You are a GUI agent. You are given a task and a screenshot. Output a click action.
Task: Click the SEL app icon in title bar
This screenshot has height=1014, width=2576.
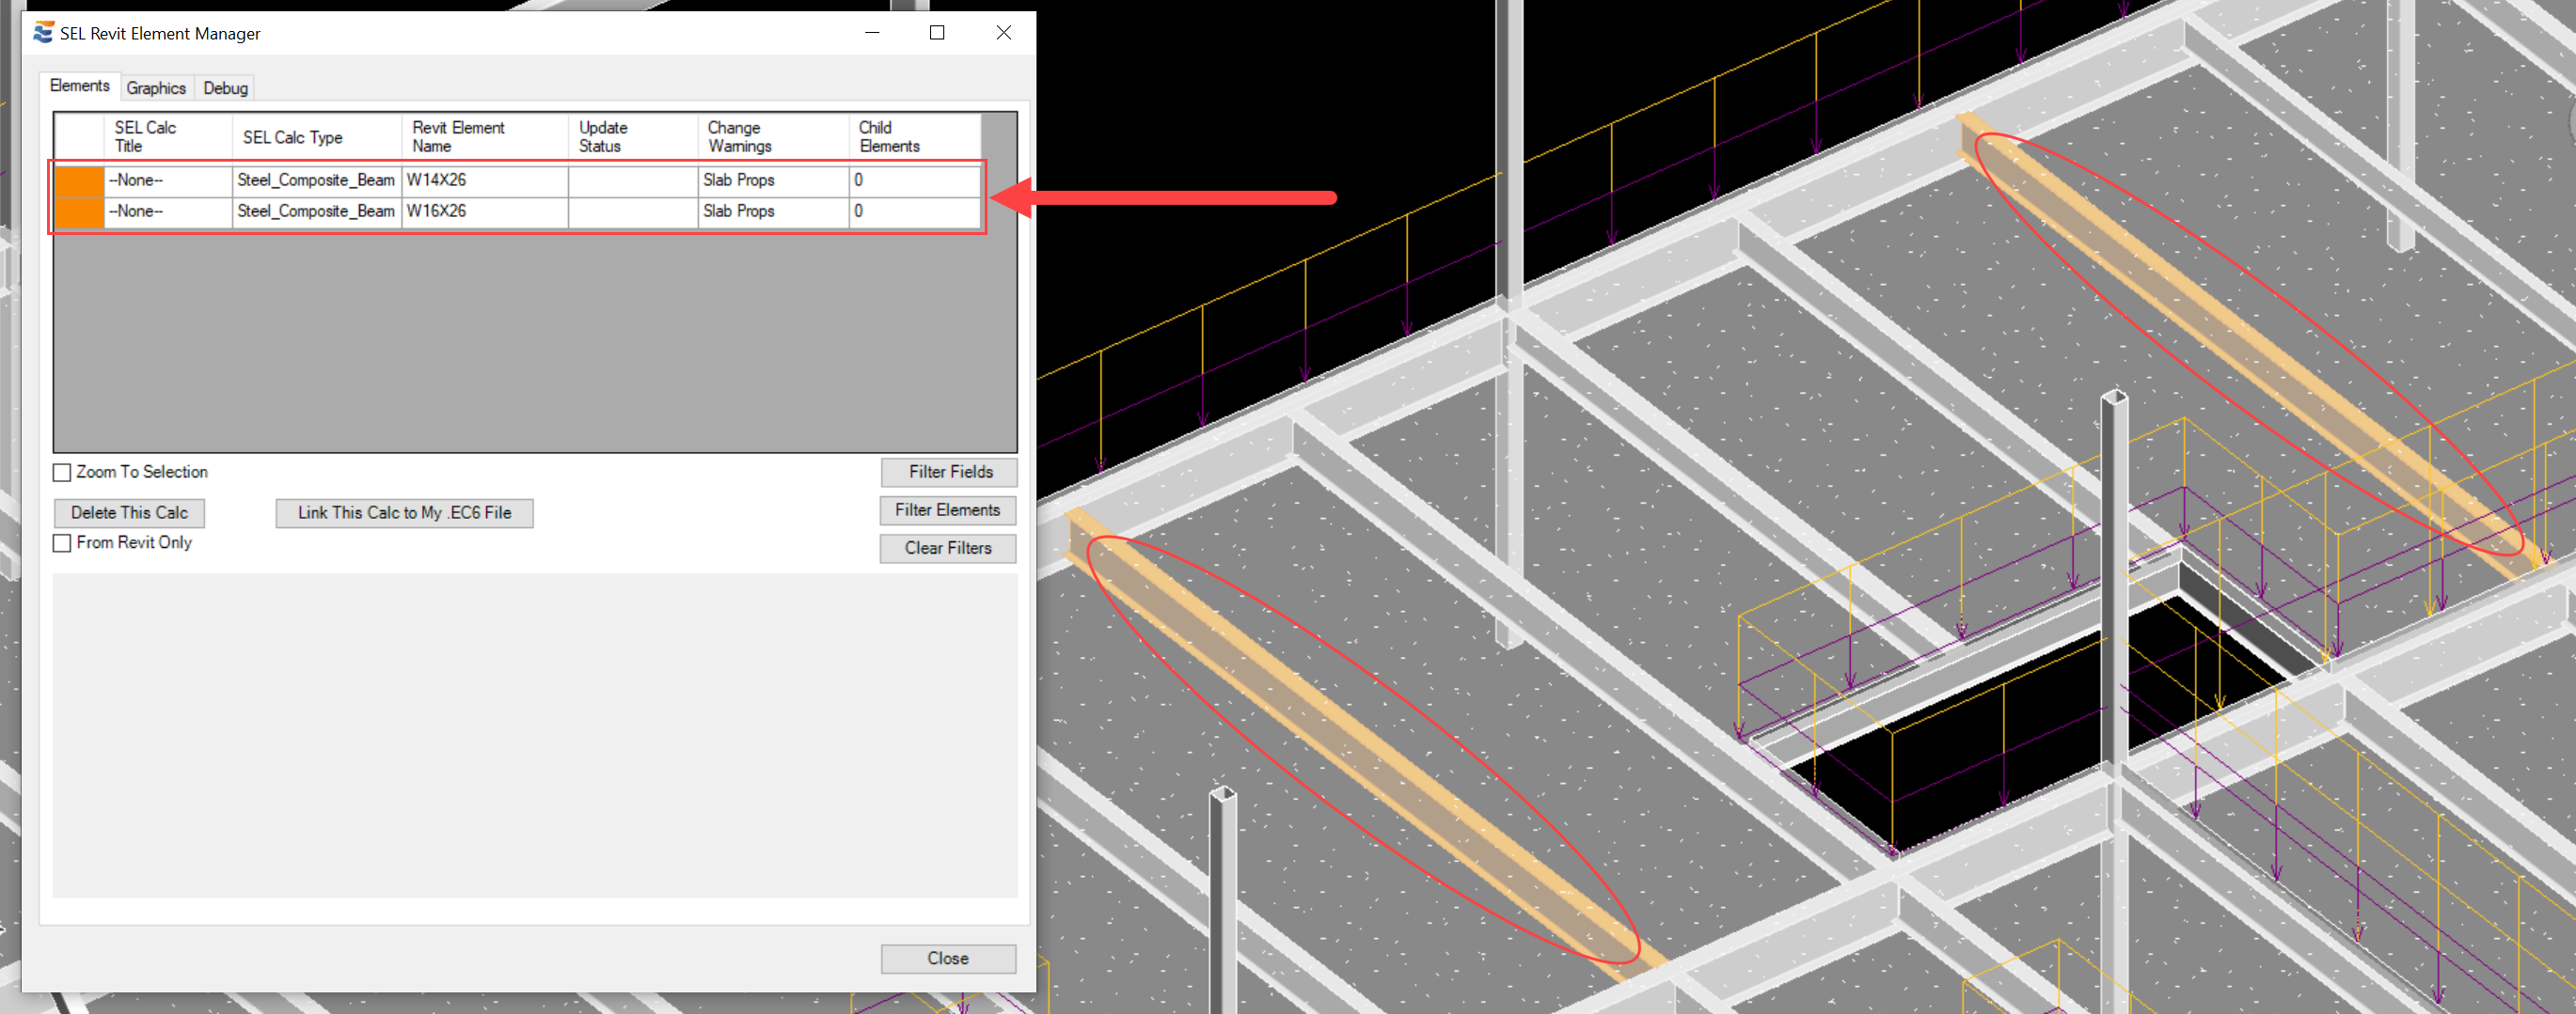pyautogui.click(x=43, y=33)
